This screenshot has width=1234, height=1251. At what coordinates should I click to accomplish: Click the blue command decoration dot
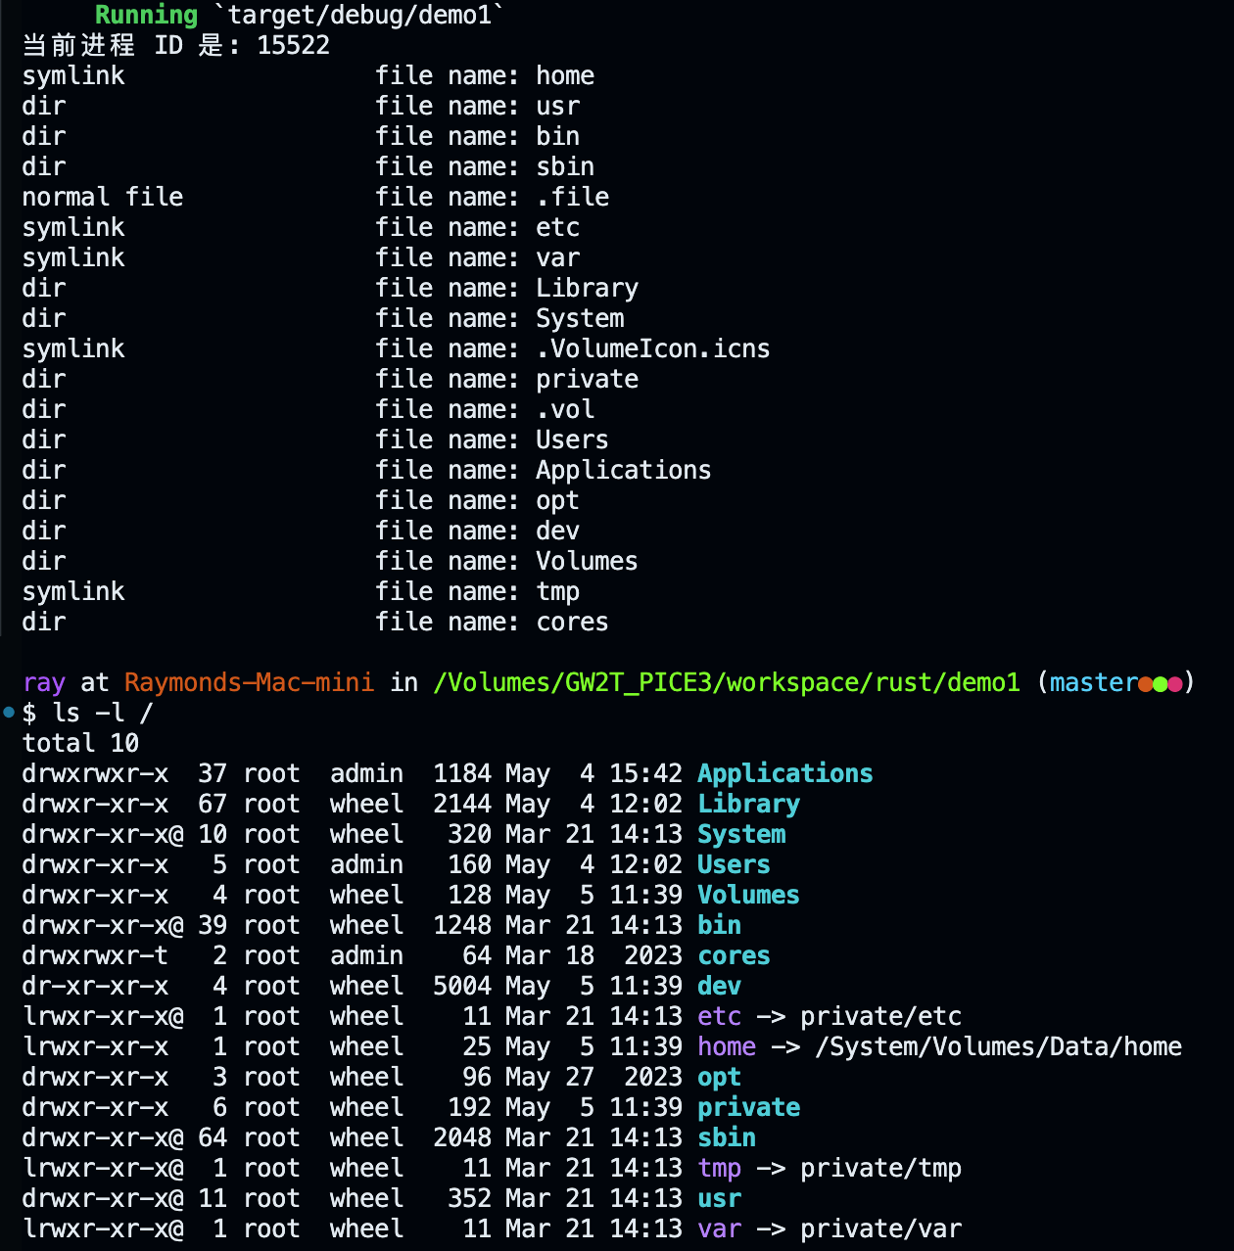click(x=9, y=712)
